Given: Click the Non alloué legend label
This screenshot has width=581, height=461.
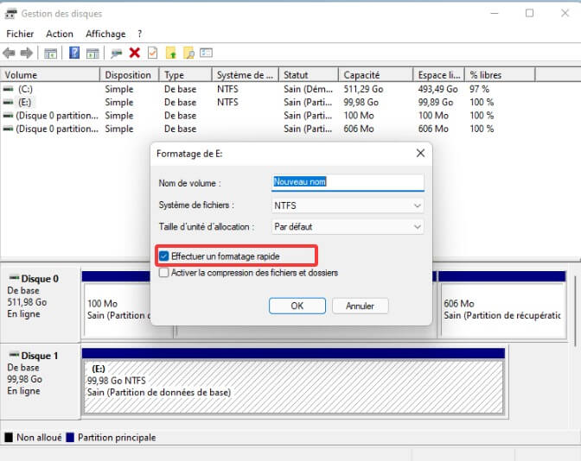Looking at the screenshot, I should pos(39,438).
